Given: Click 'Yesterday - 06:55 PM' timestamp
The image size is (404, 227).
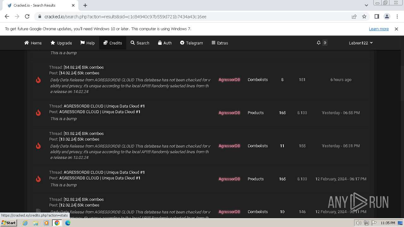Looking at the screenshot, I should [x=341, y=113].
